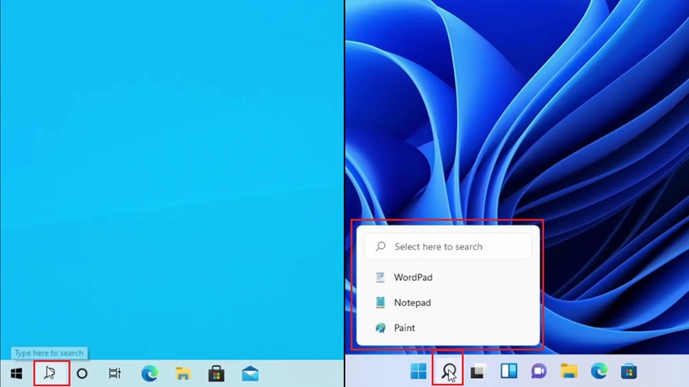Open Task View on Windows 10 taskbar
The width and height of the screenshot is (689, 387).
pos(114,373)
